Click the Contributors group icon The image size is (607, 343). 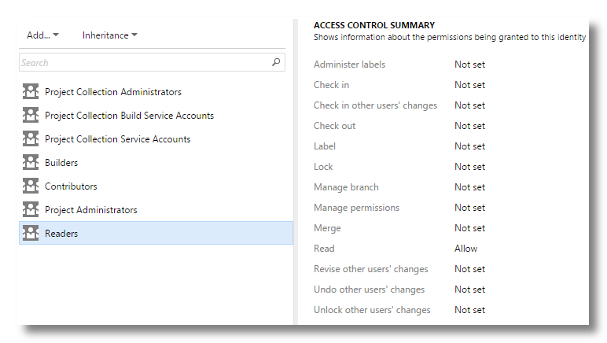pos(31,186)
